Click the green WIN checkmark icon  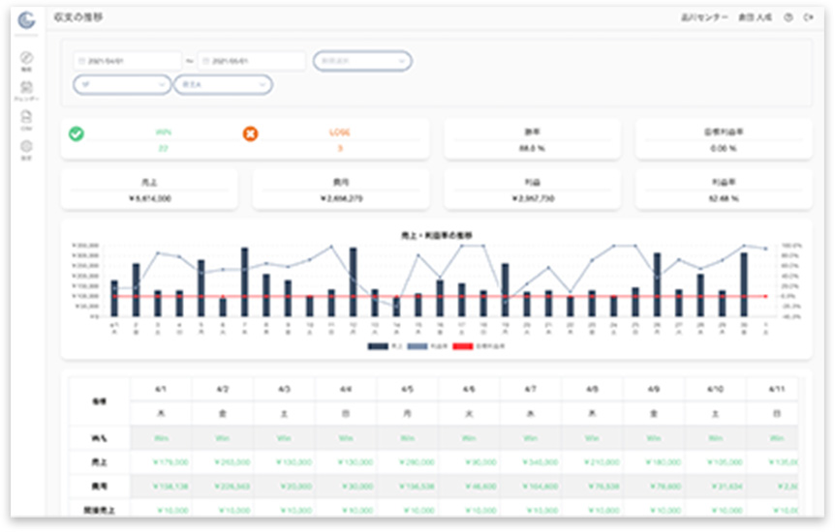76,133
